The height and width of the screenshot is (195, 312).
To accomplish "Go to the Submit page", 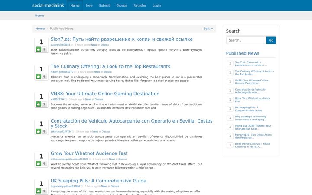I will tap(104, 5).
